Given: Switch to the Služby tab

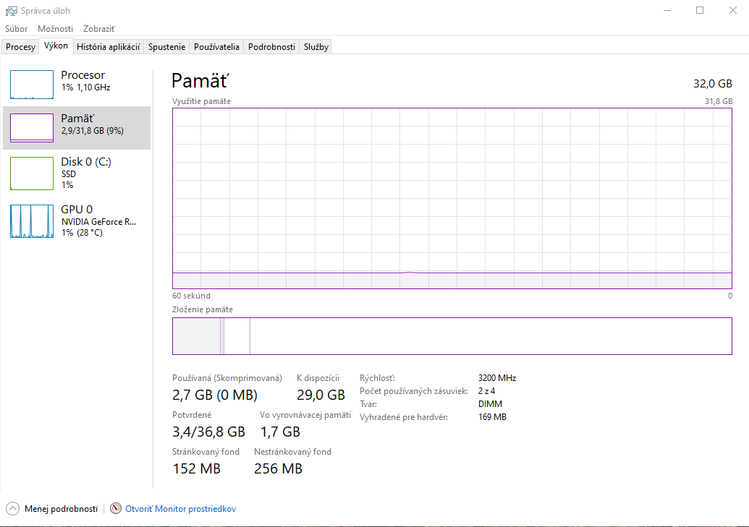Looking at the screenshot, I should click(316, 47).
